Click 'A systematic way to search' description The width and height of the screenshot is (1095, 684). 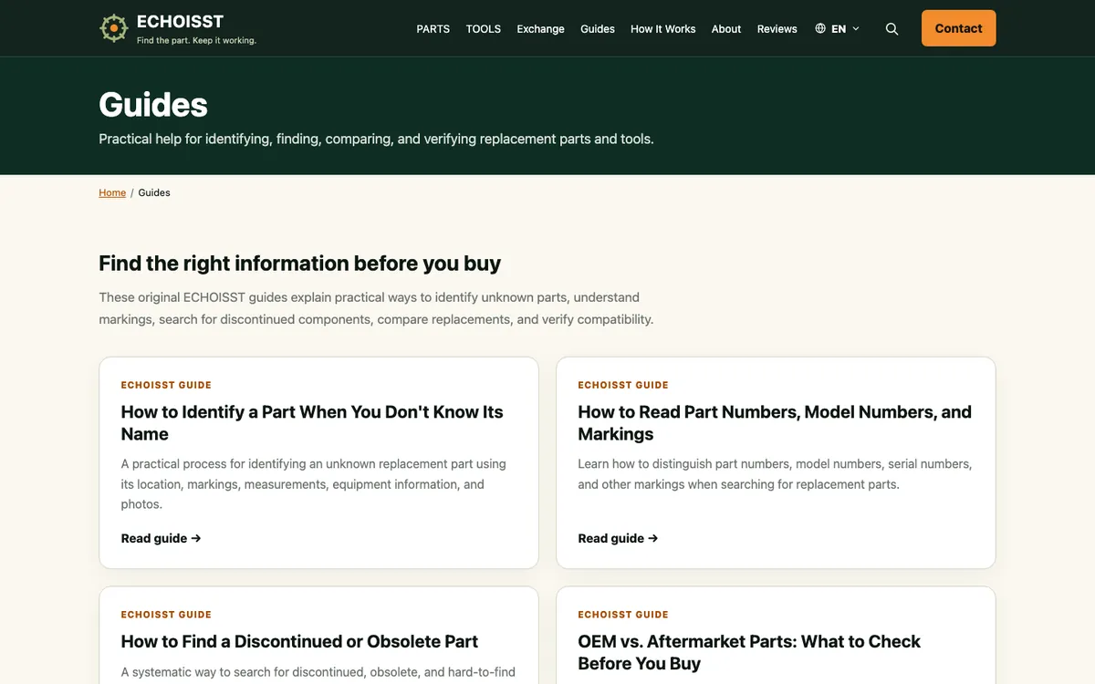[318, 672]
